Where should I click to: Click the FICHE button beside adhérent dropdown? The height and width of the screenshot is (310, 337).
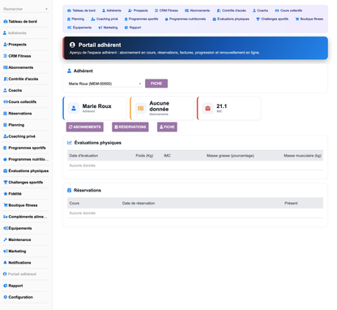point(156,84)
